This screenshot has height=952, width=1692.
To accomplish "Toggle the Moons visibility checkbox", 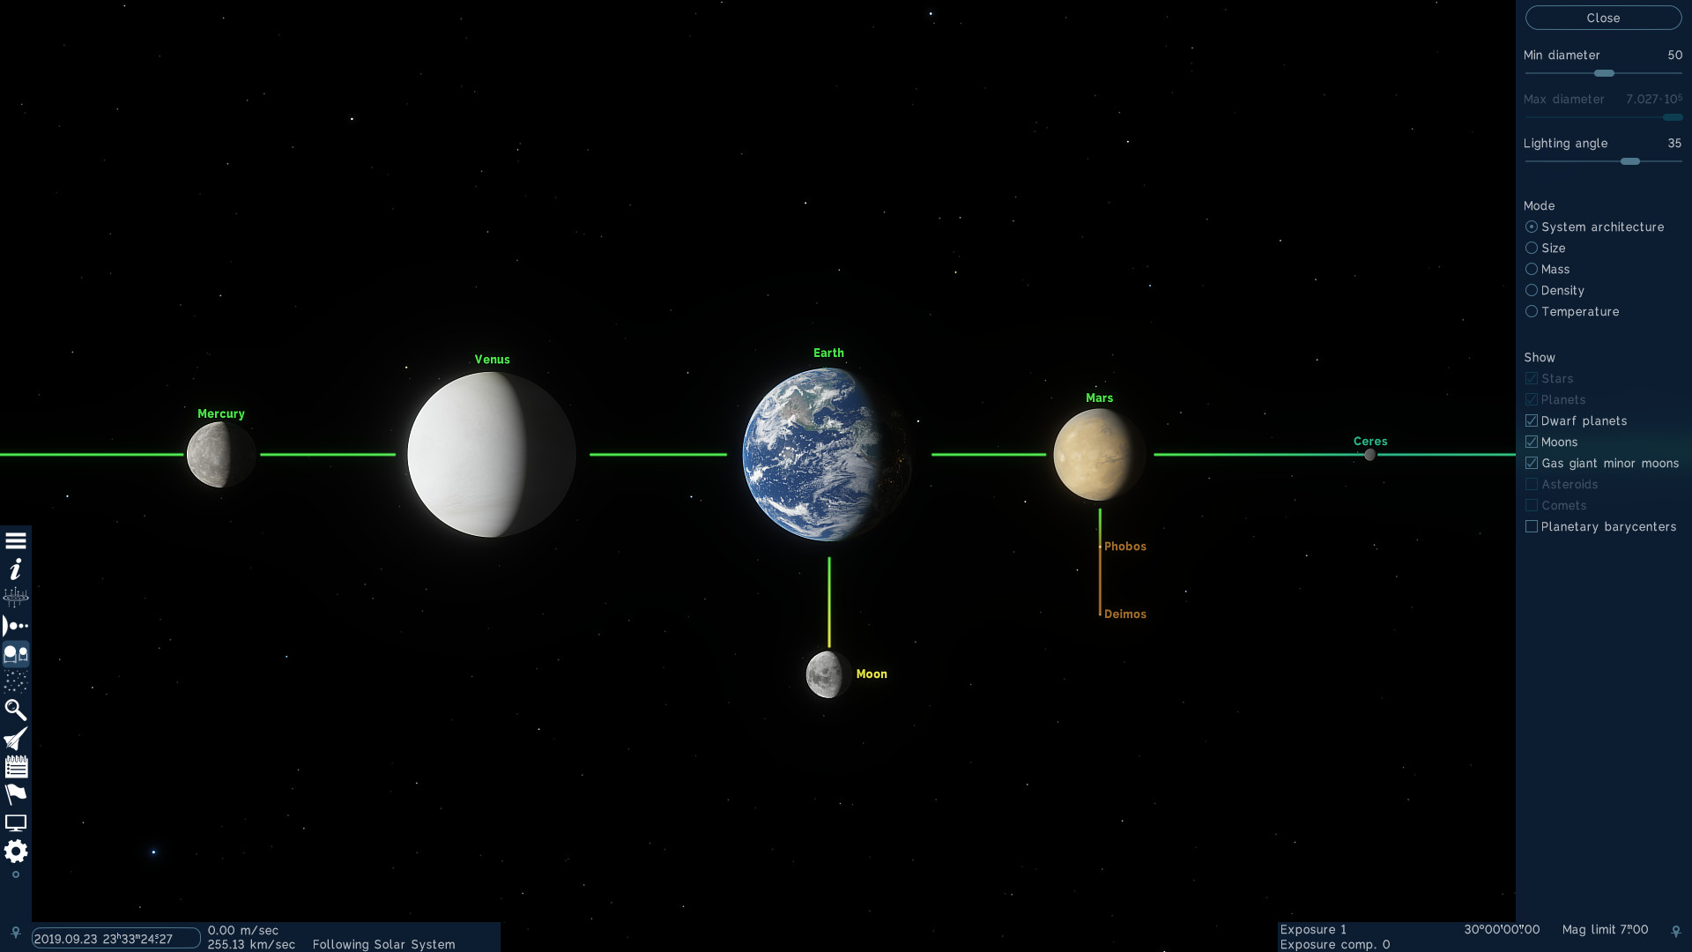I will 1532,442.
